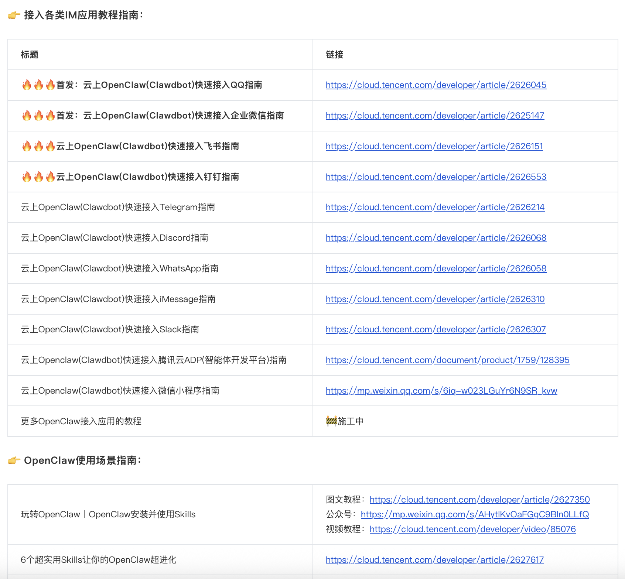Open the 钉钉 guide article 2626553

tap(436, 177)
